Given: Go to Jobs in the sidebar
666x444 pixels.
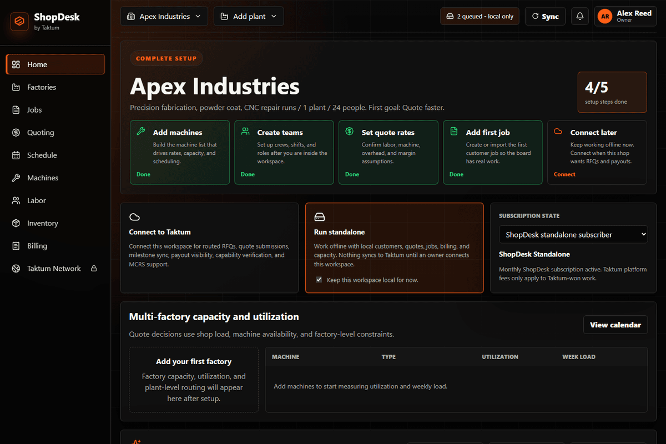Looking at the screenshot, I should (56, 110).
